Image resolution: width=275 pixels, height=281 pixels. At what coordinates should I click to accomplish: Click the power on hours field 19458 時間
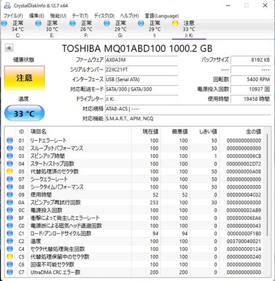pyautogui.click(x=251, y=99)
